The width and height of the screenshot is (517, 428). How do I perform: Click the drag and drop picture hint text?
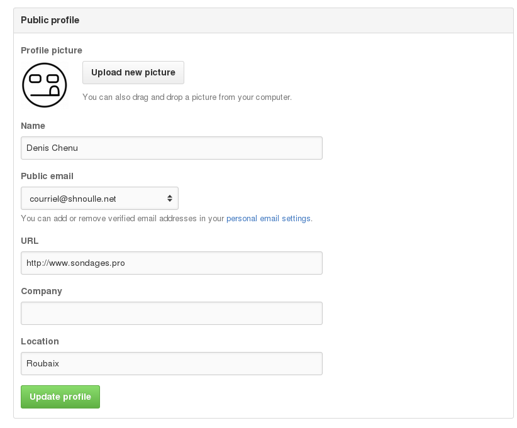[x=187, y=97]
